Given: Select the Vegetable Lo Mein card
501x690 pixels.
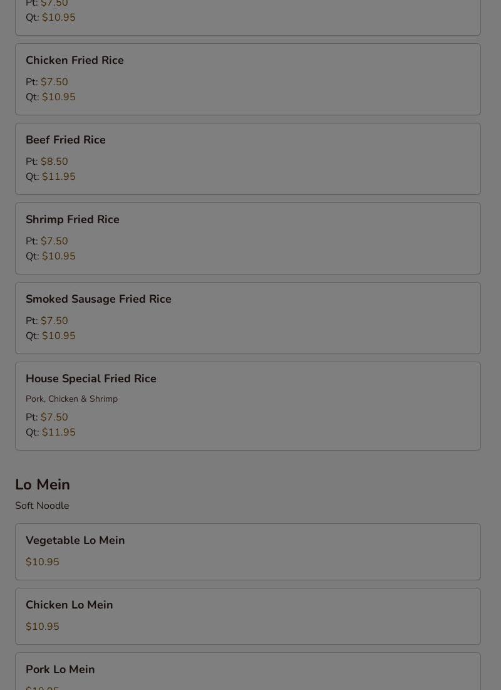Looking at the screenshot, I should [x=247, y=552].
